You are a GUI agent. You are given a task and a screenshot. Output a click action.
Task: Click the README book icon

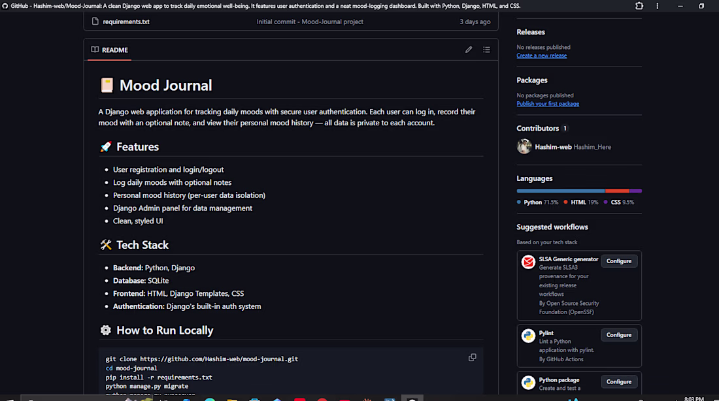click(x=95, y=50)
